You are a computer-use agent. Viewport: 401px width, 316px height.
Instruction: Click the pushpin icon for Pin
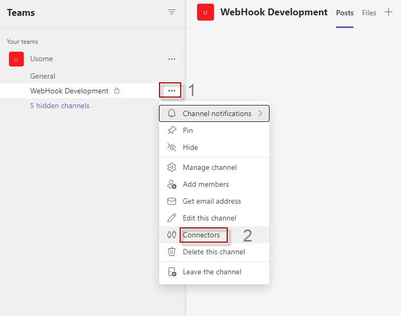pyautogui.click(x=172, y=130)
